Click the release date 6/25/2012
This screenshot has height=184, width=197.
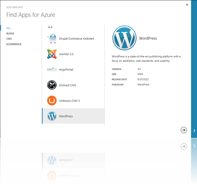tap(143, 79)
